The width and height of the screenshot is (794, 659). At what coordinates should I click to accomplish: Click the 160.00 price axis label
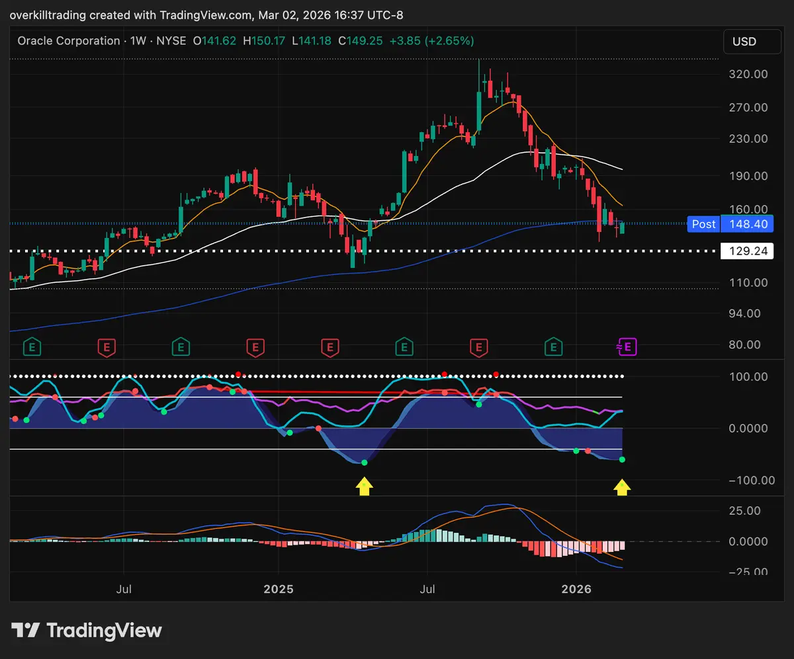click(748, 209)
